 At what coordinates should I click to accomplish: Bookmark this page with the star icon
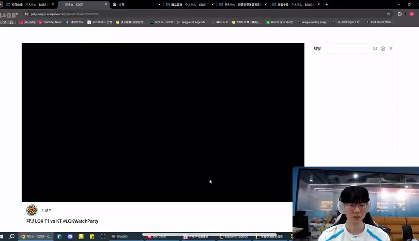click(x=388, y=14)
